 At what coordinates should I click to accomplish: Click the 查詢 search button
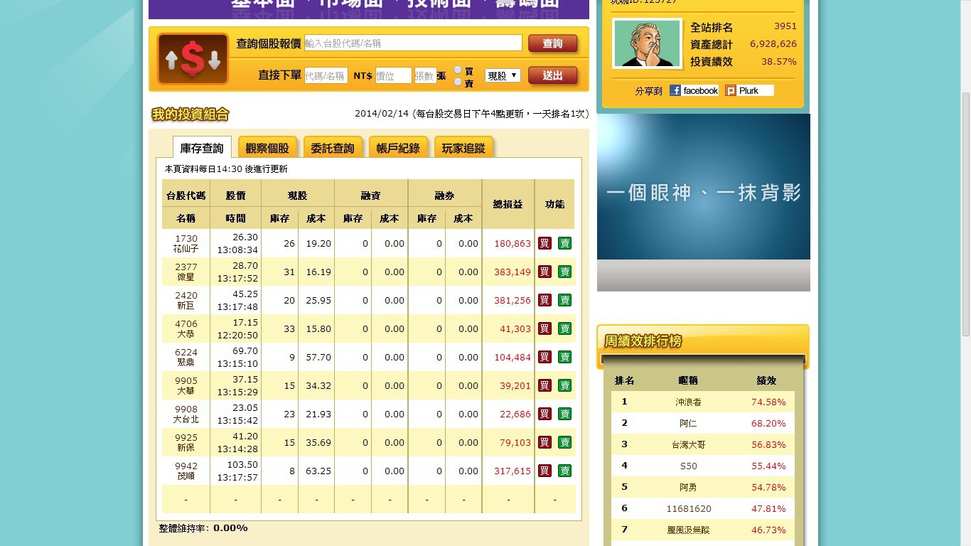coord(552,43)
